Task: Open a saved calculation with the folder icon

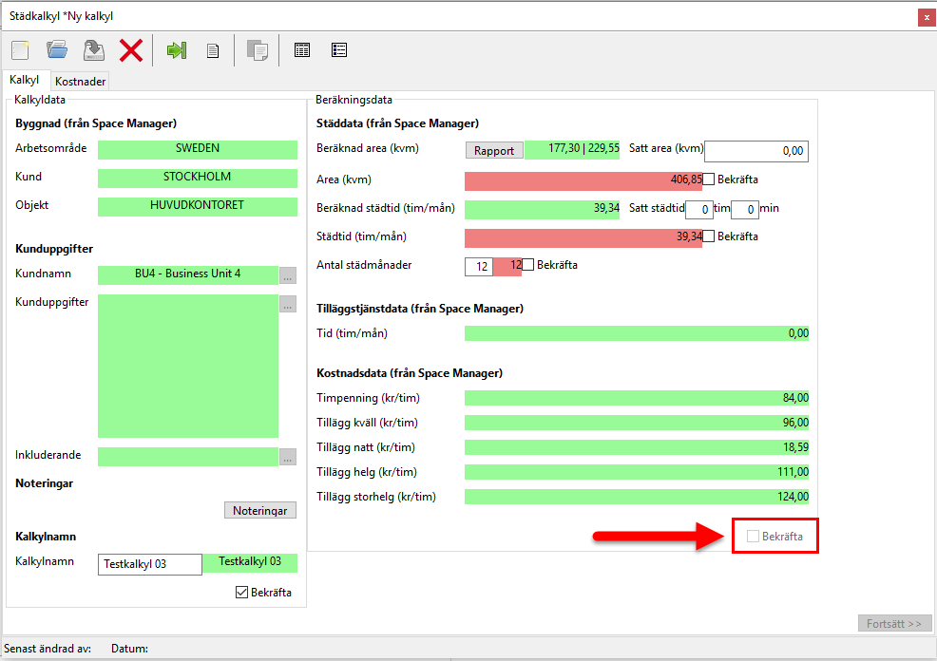Action: (x=57, y=50)
